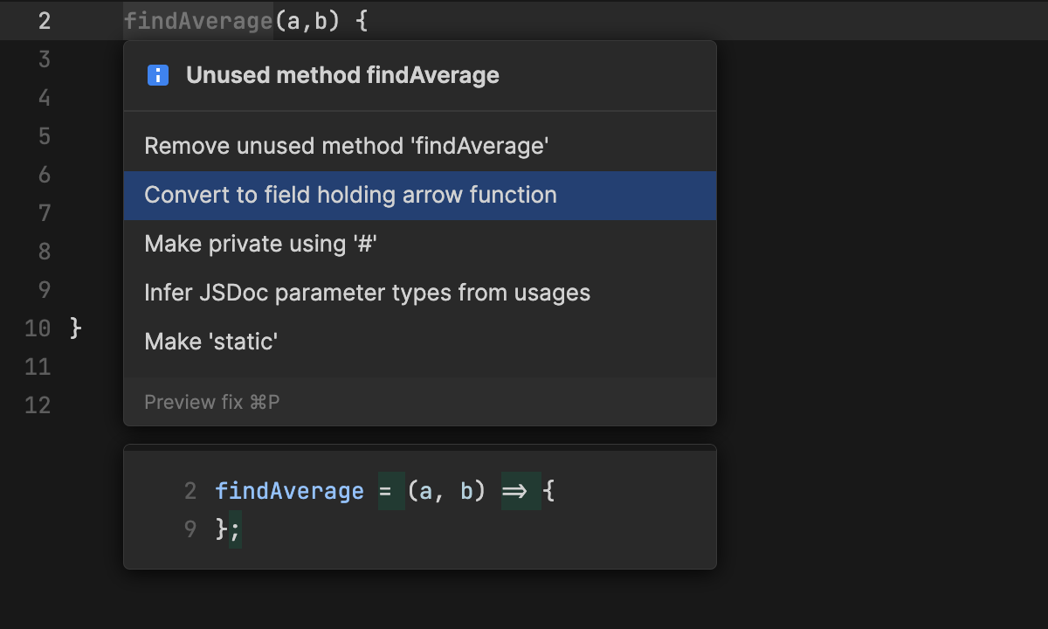Click the opening curly brace on editor line 2
The image size is (1048, 629).
click(362, 20)
